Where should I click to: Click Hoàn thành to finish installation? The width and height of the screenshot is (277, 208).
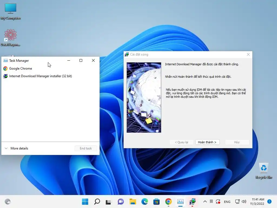207,142
